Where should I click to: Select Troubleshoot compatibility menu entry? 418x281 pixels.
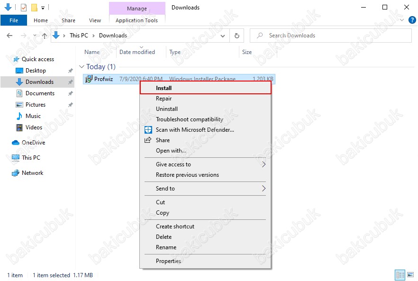click(205, 119)
